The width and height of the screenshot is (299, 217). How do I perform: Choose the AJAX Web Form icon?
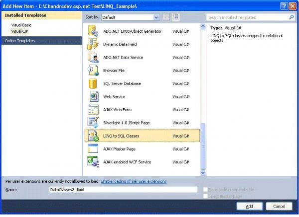tap(93, 110)
